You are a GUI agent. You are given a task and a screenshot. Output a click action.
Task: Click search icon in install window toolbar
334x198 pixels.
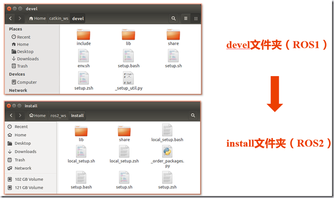193,115
